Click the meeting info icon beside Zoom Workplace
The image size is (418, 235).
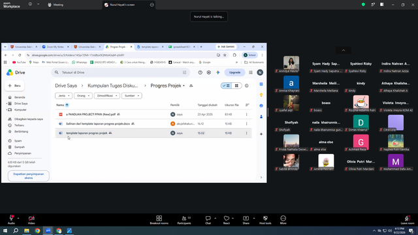pos(30,5)
